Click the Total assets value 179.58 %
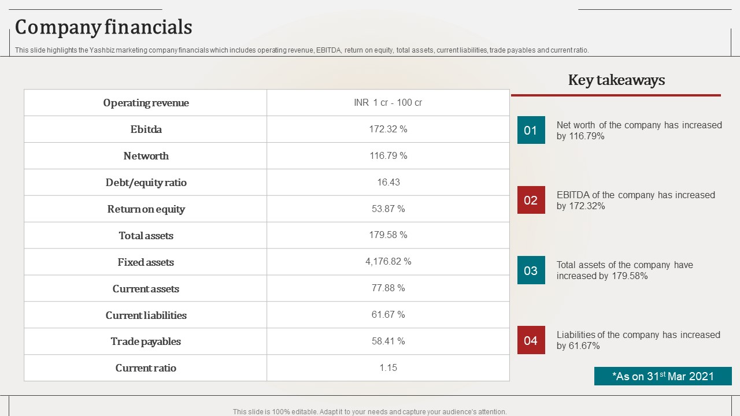 coord(388,235)
